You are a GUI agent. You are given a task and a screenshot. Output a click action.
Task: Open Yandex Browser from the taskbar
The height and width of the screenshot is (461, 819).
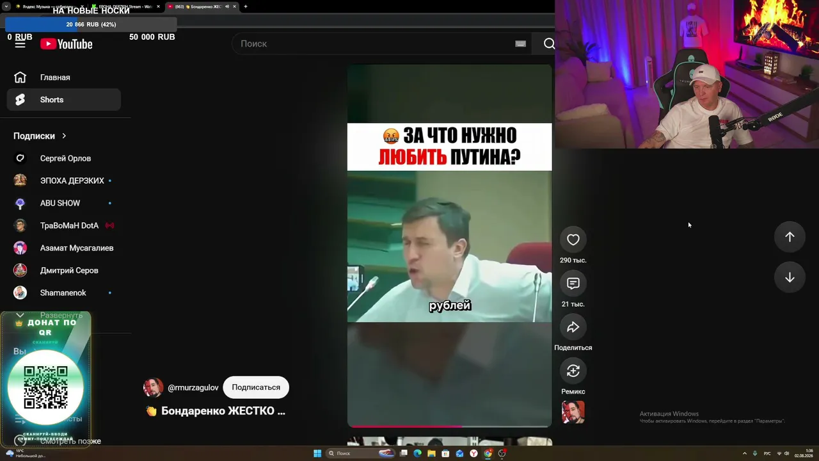473,453
